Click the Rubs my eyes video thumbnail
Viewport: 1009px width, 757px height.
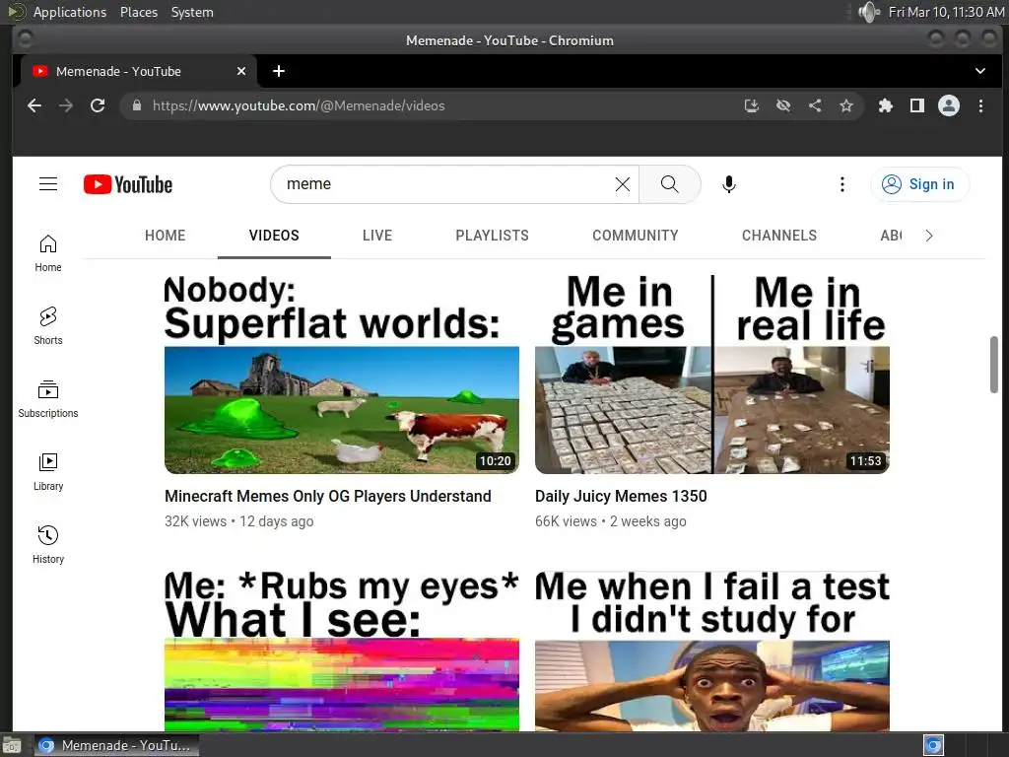[x=342, y=651]
